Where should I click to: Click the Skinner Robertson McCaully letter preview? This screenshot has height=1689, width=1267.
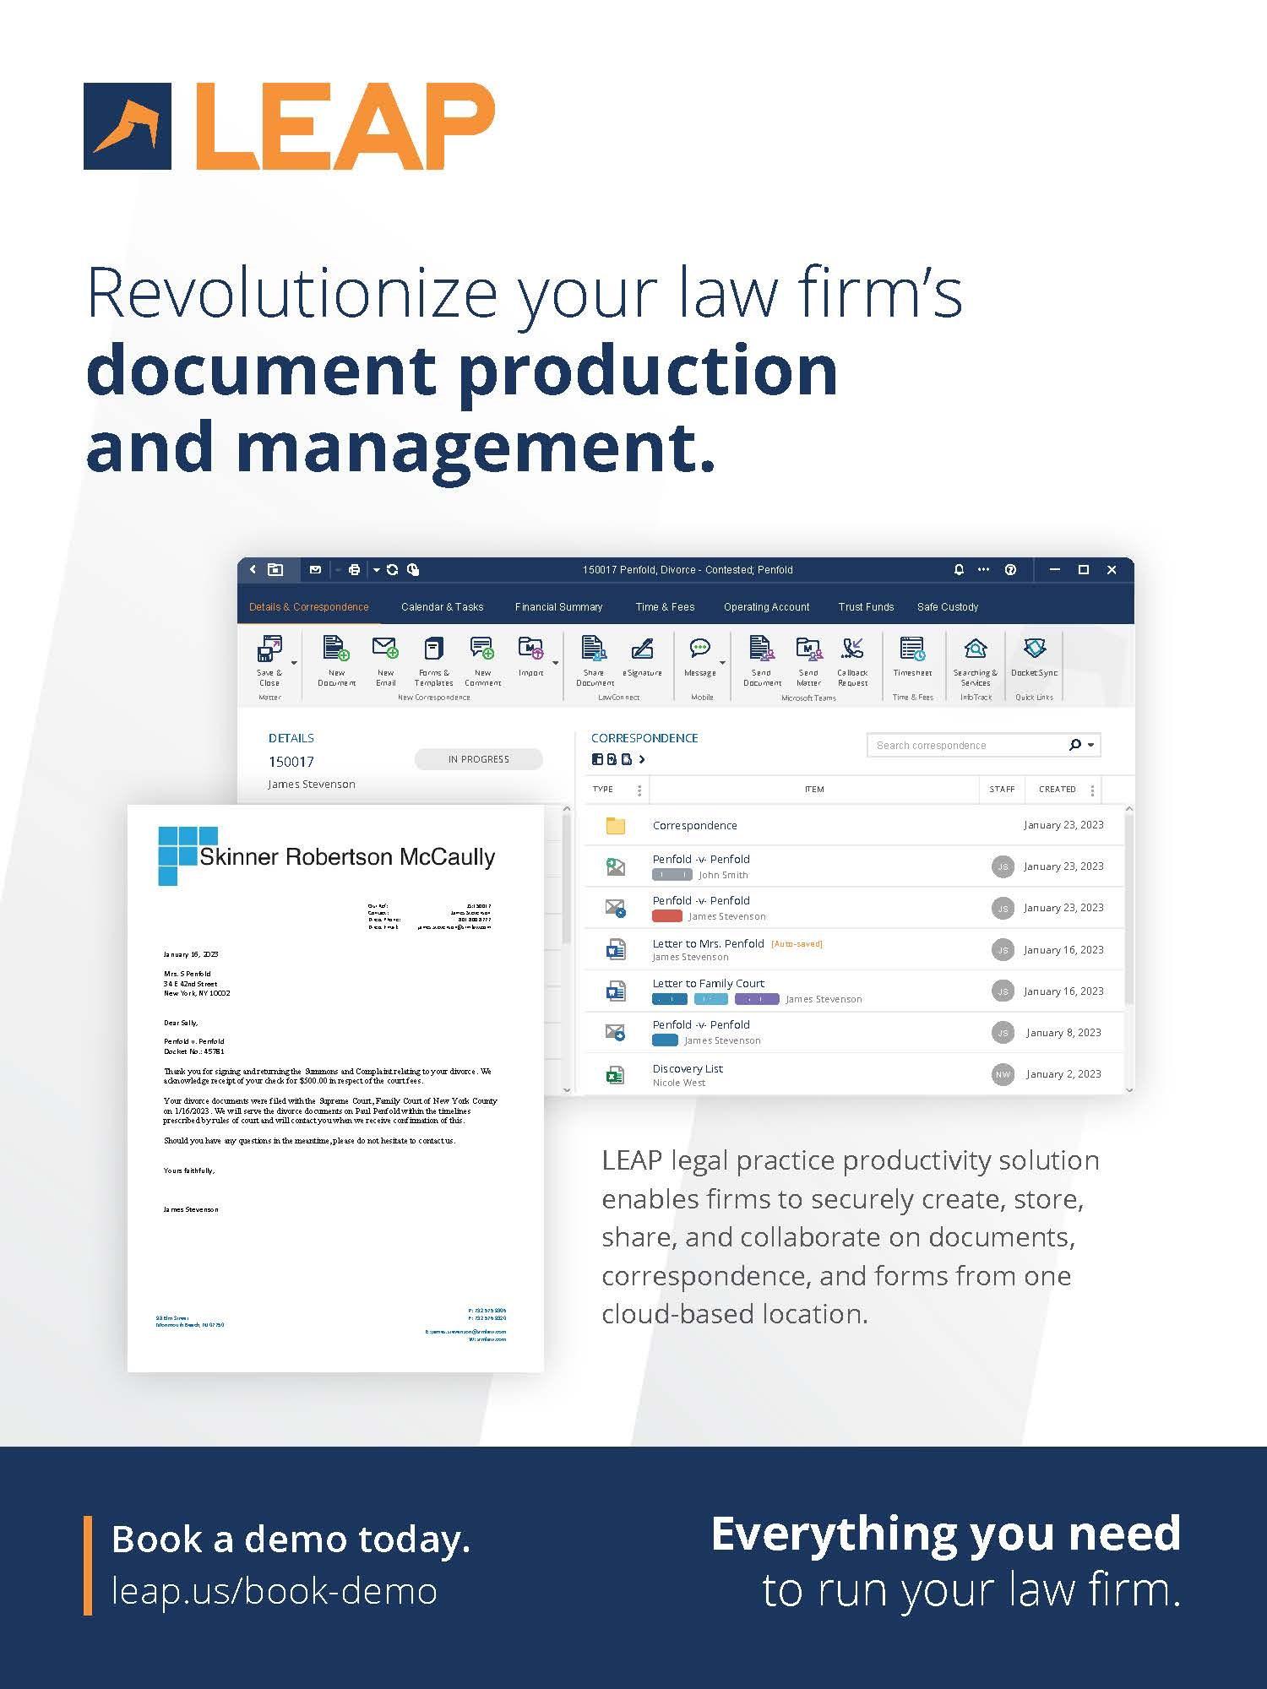pos(335,1088)
